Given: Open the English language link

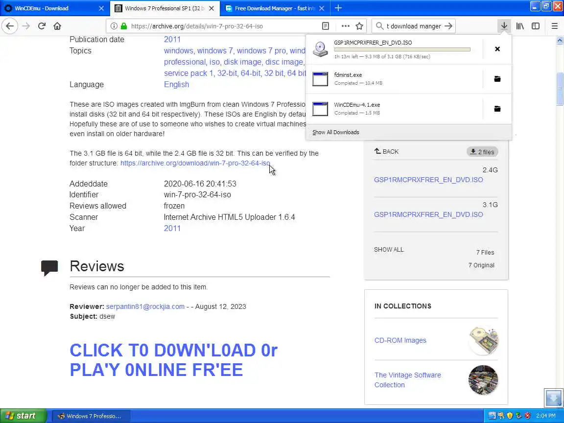Looking at the screenshot, I should (176, 84).
